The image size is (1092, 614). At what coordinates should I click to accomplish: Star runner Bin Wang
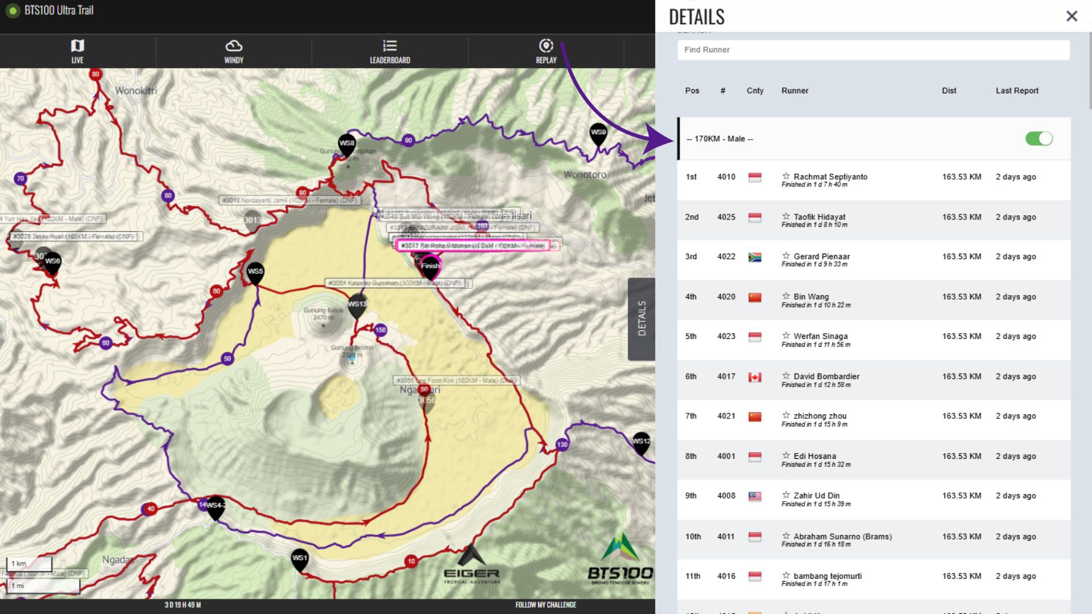click(x=786, y=296)
